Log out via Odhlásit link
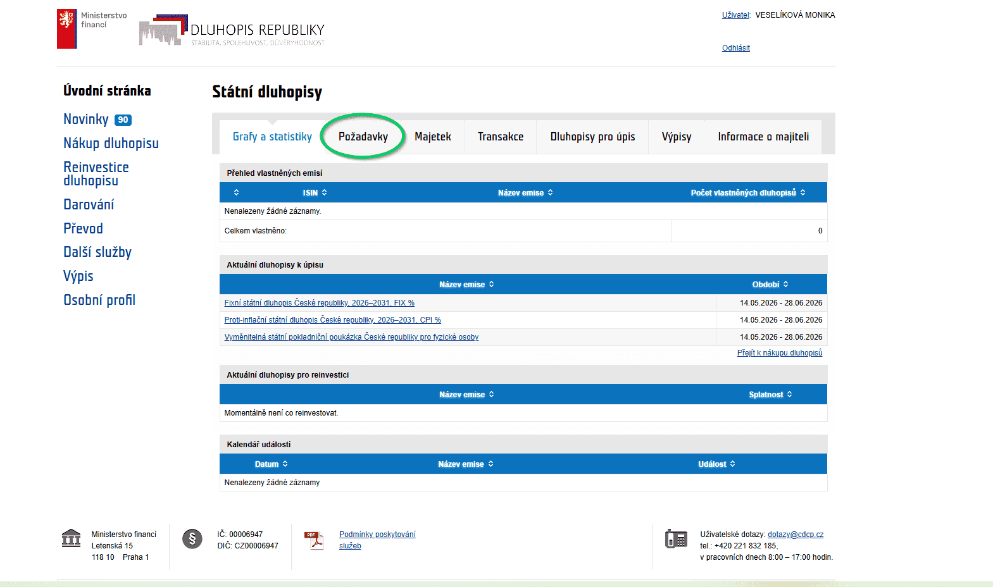The image size is (993, 587). 736,48
